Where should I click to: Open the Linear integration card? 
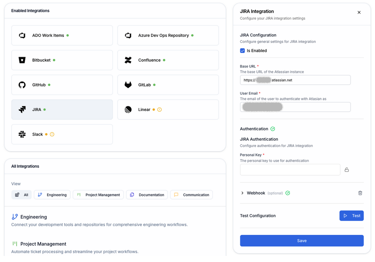168,110
